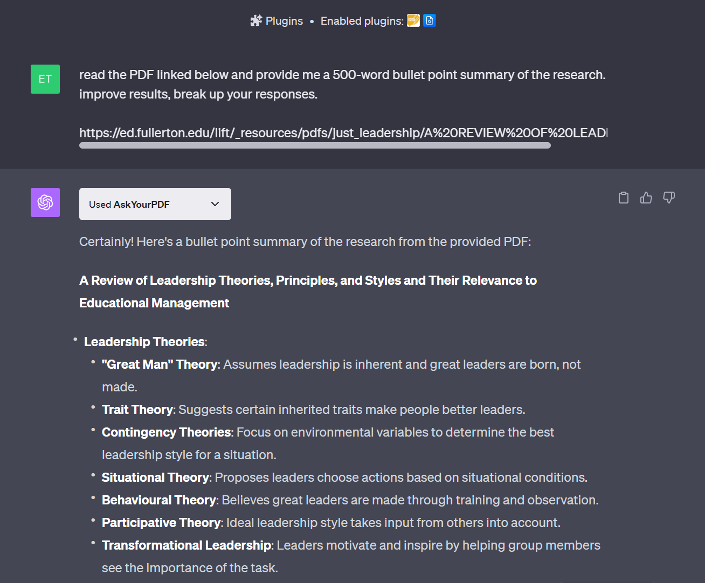Click the "Participative Theory" bullet
Image resolution: width=705 pixels, height=583 pixels.
[x=331, y=523]
